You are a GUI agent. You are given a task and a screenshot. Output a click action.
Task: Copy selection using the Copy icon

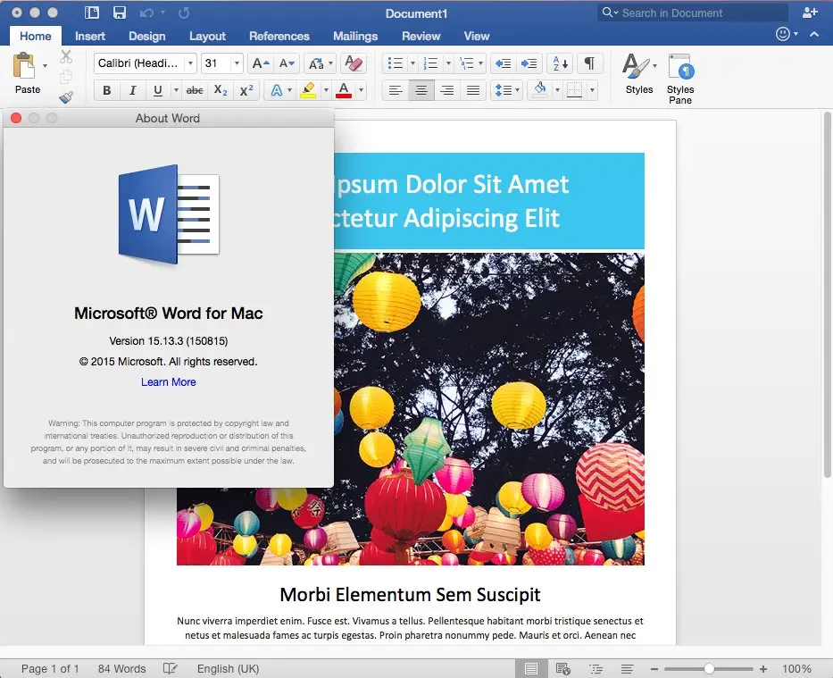tap(66, 77)
